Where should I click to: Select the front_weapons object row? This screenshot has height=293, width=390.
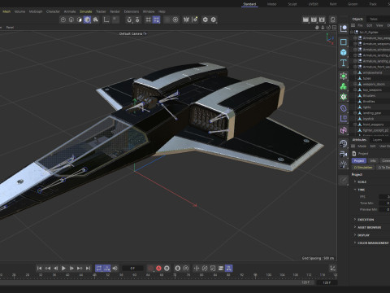(372, 125)
